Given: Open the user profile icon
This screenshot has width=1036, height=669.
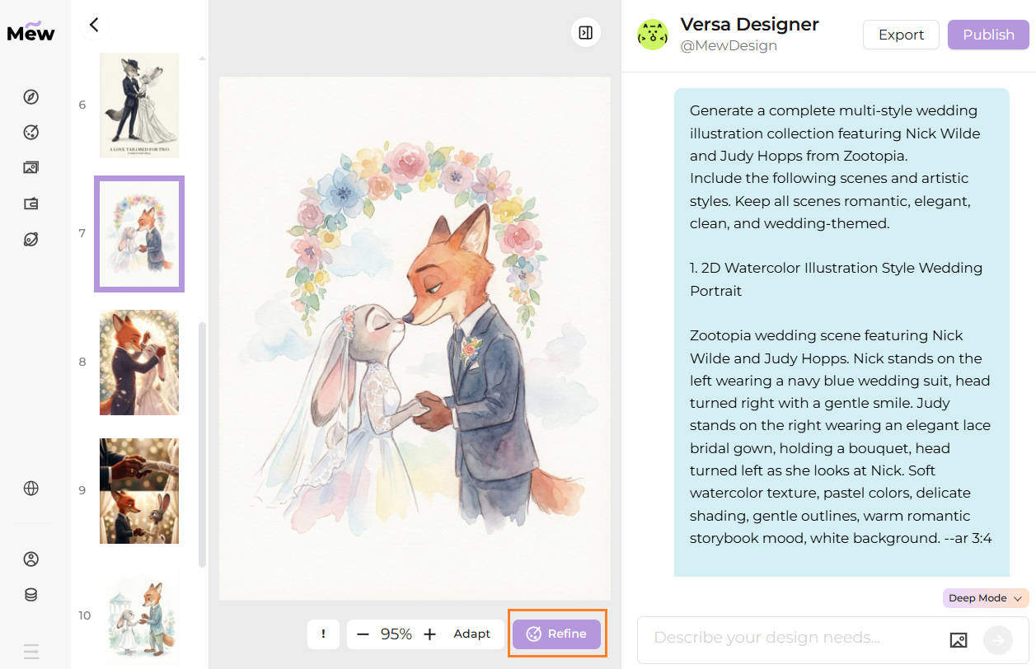Looking at the screenshot, I should 31,559.
